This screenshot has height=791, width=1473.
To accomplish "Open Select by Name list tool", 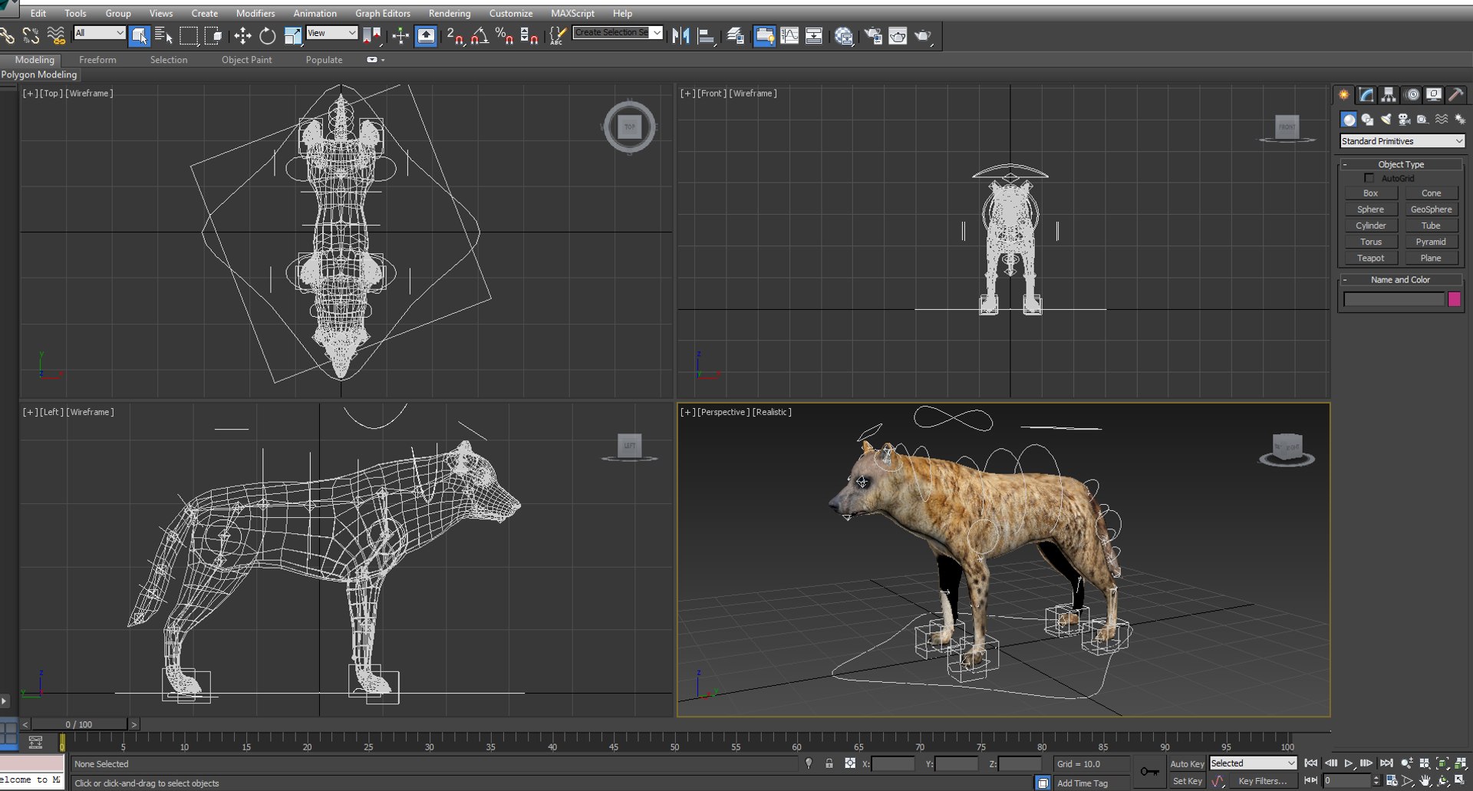I will [x=163, y=35].
